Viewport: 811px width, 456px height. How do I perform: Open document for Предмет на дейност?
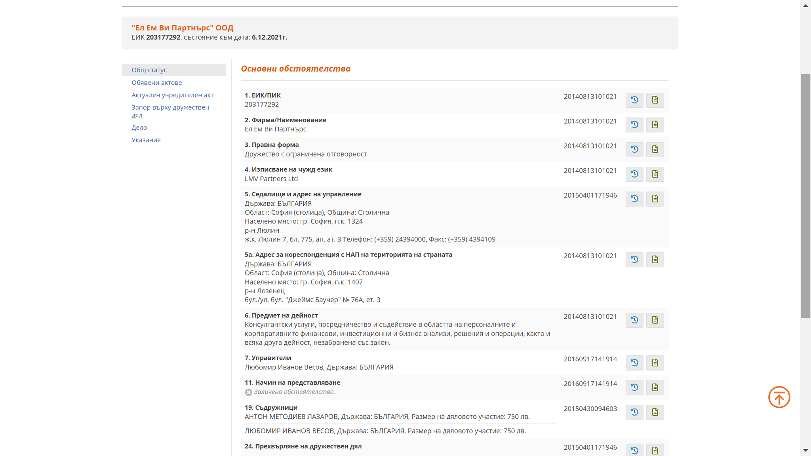(655, 320)
